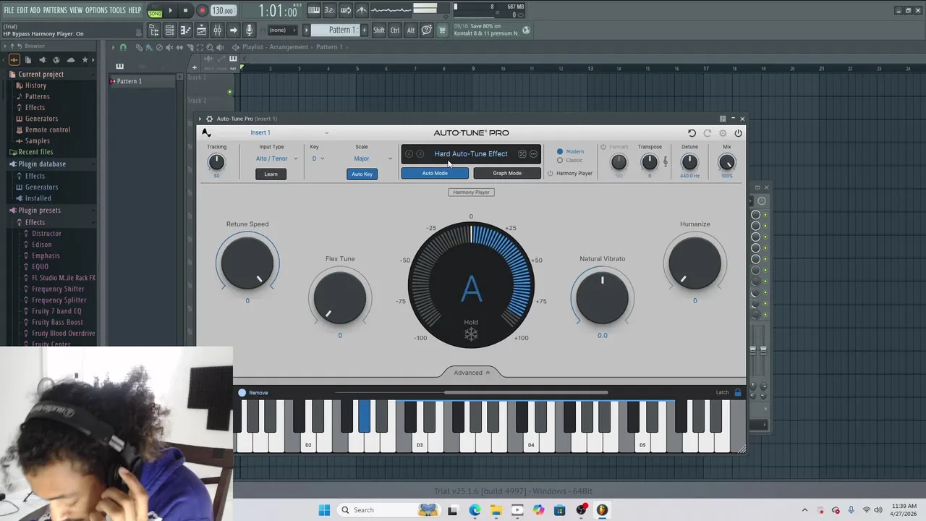This screenshot has width=926, height=521.
Task: Switch to Graph Mode
Action: pos(507,174)
